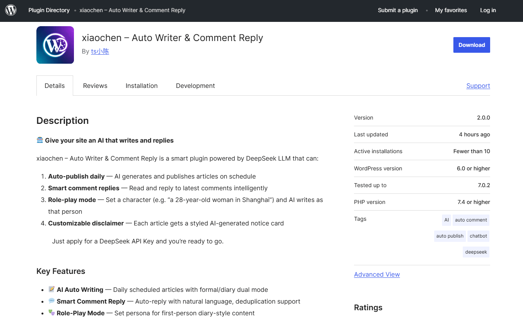The image size is (523, 320).
Task: Go to Plugin Directory
Action: (x=49, y=10)
